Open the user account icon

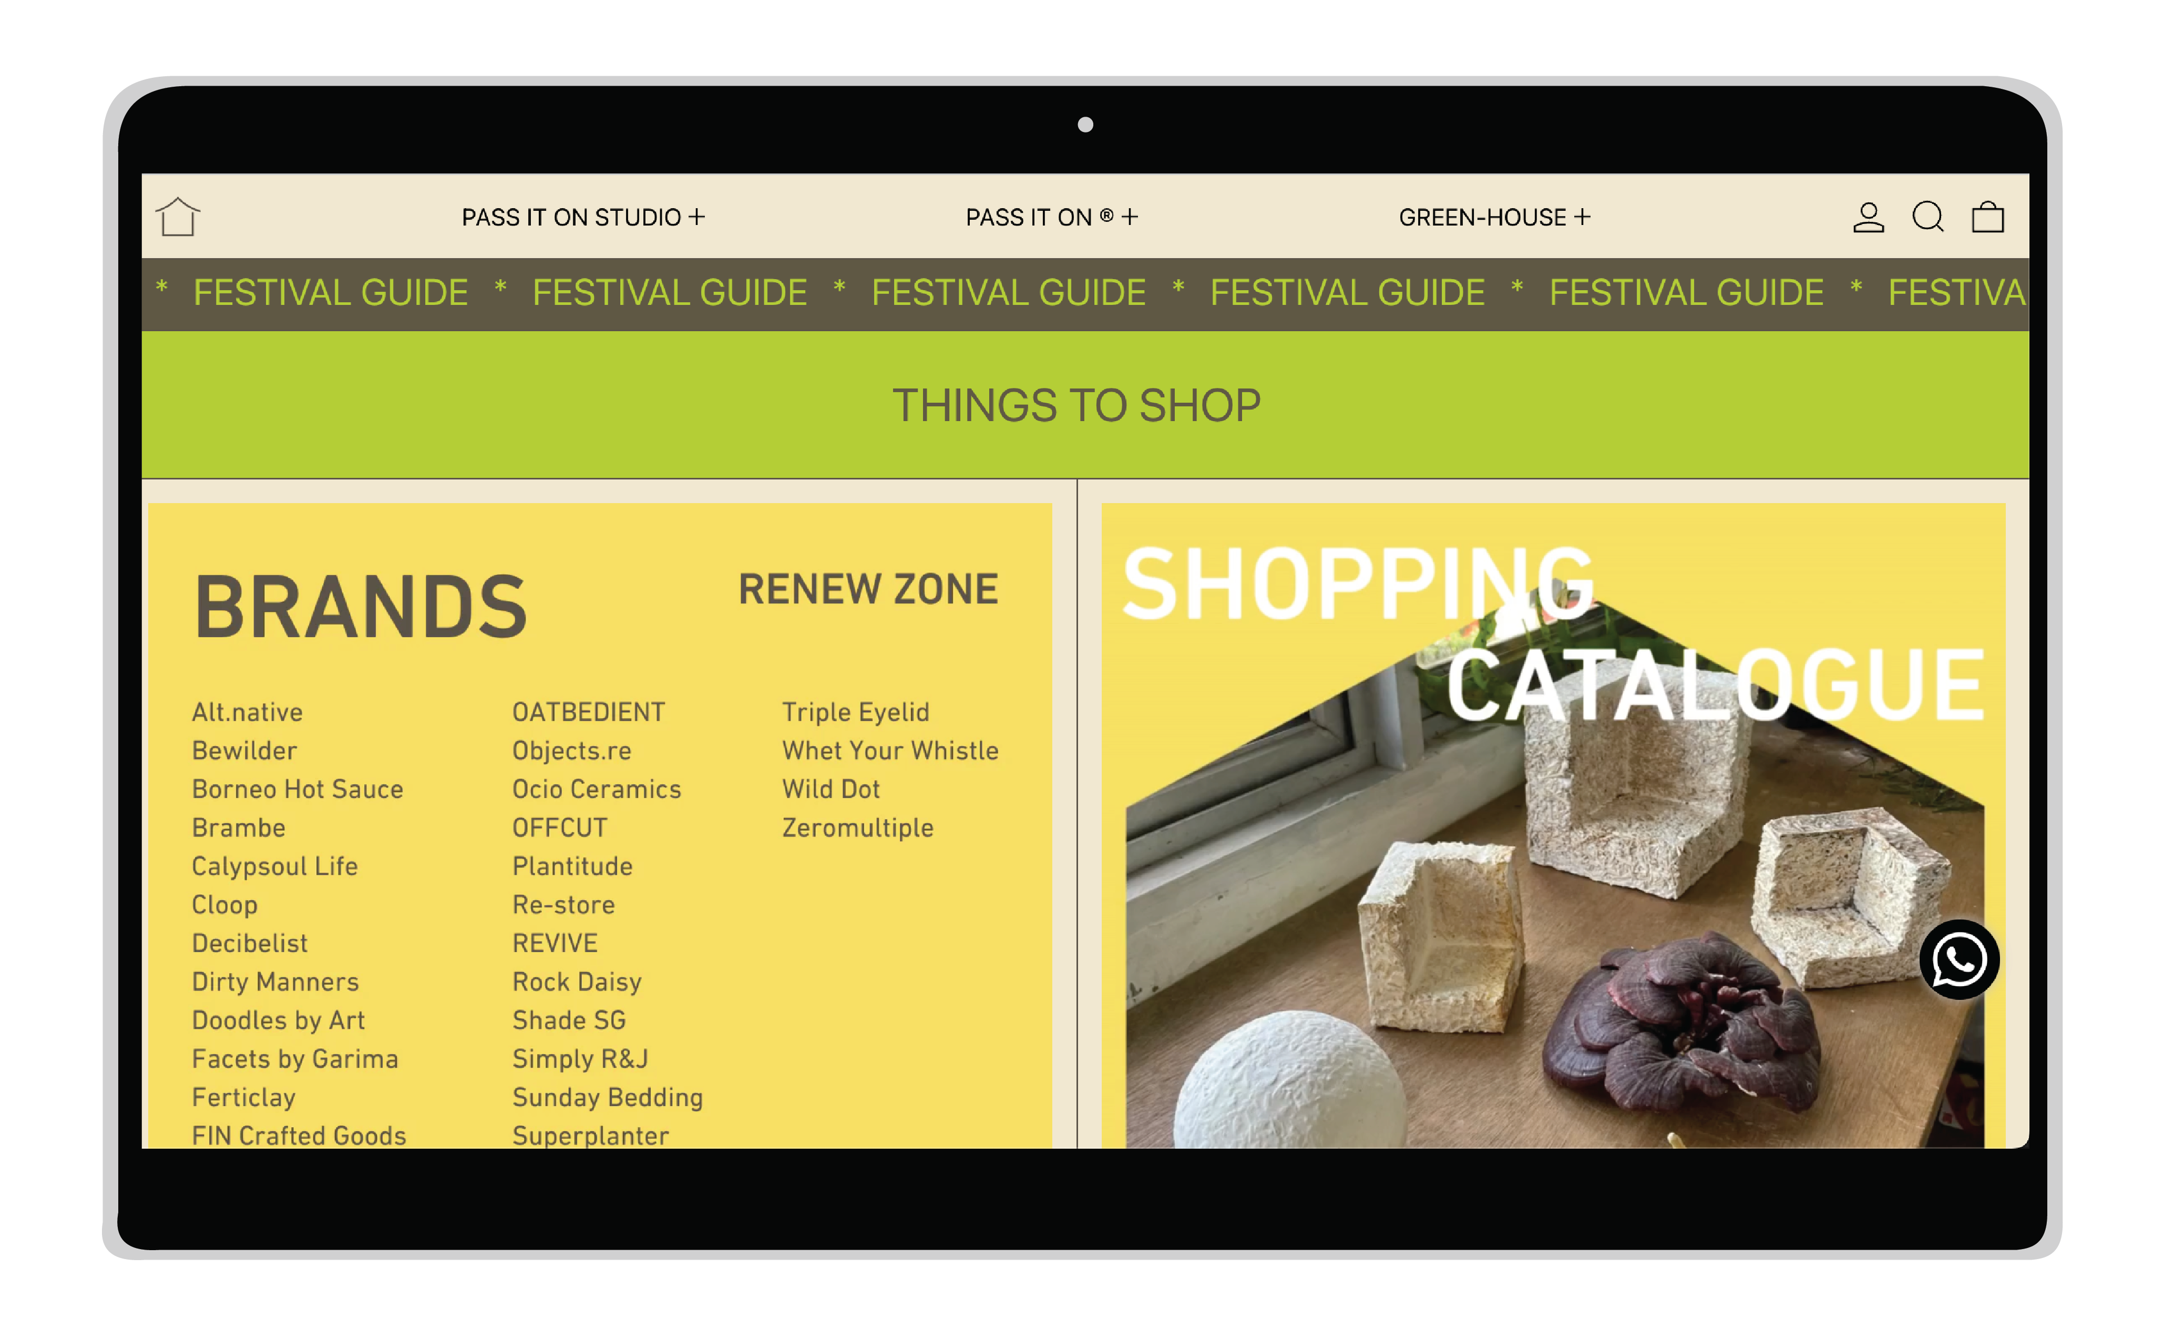point(1868,217)
